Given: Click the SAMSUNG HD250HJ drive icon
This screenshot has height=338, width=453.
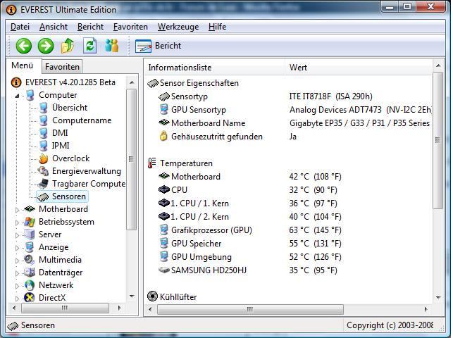Looking at the screenshot, I should (164, 270).
